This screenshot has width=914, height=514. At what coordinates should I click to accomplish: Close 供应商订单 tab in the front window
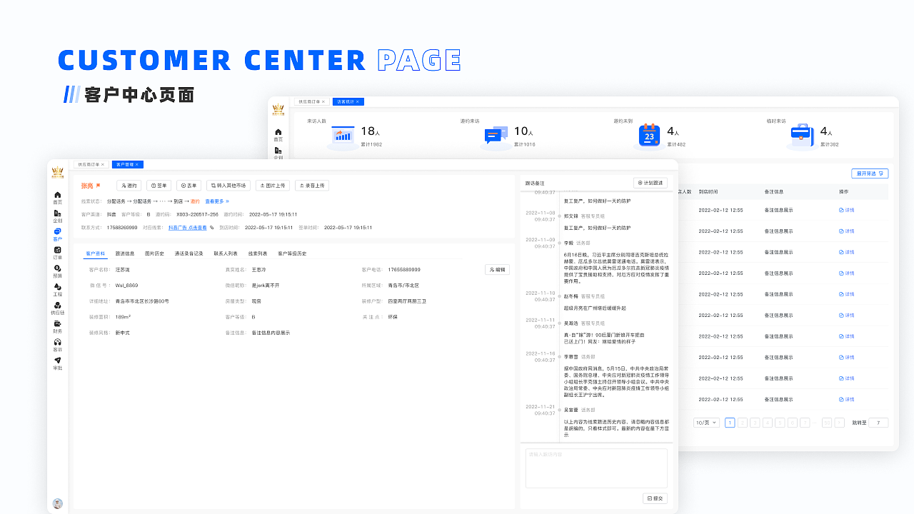(102, 164)
